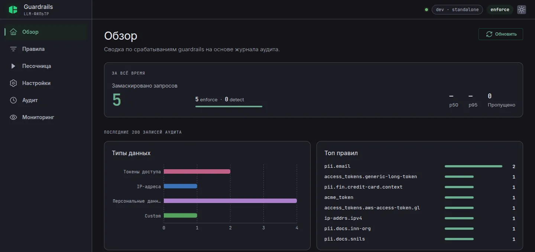Open the Обзор home icon
The width and height of the screenshot is (535, 252).
tap(13, 32)
